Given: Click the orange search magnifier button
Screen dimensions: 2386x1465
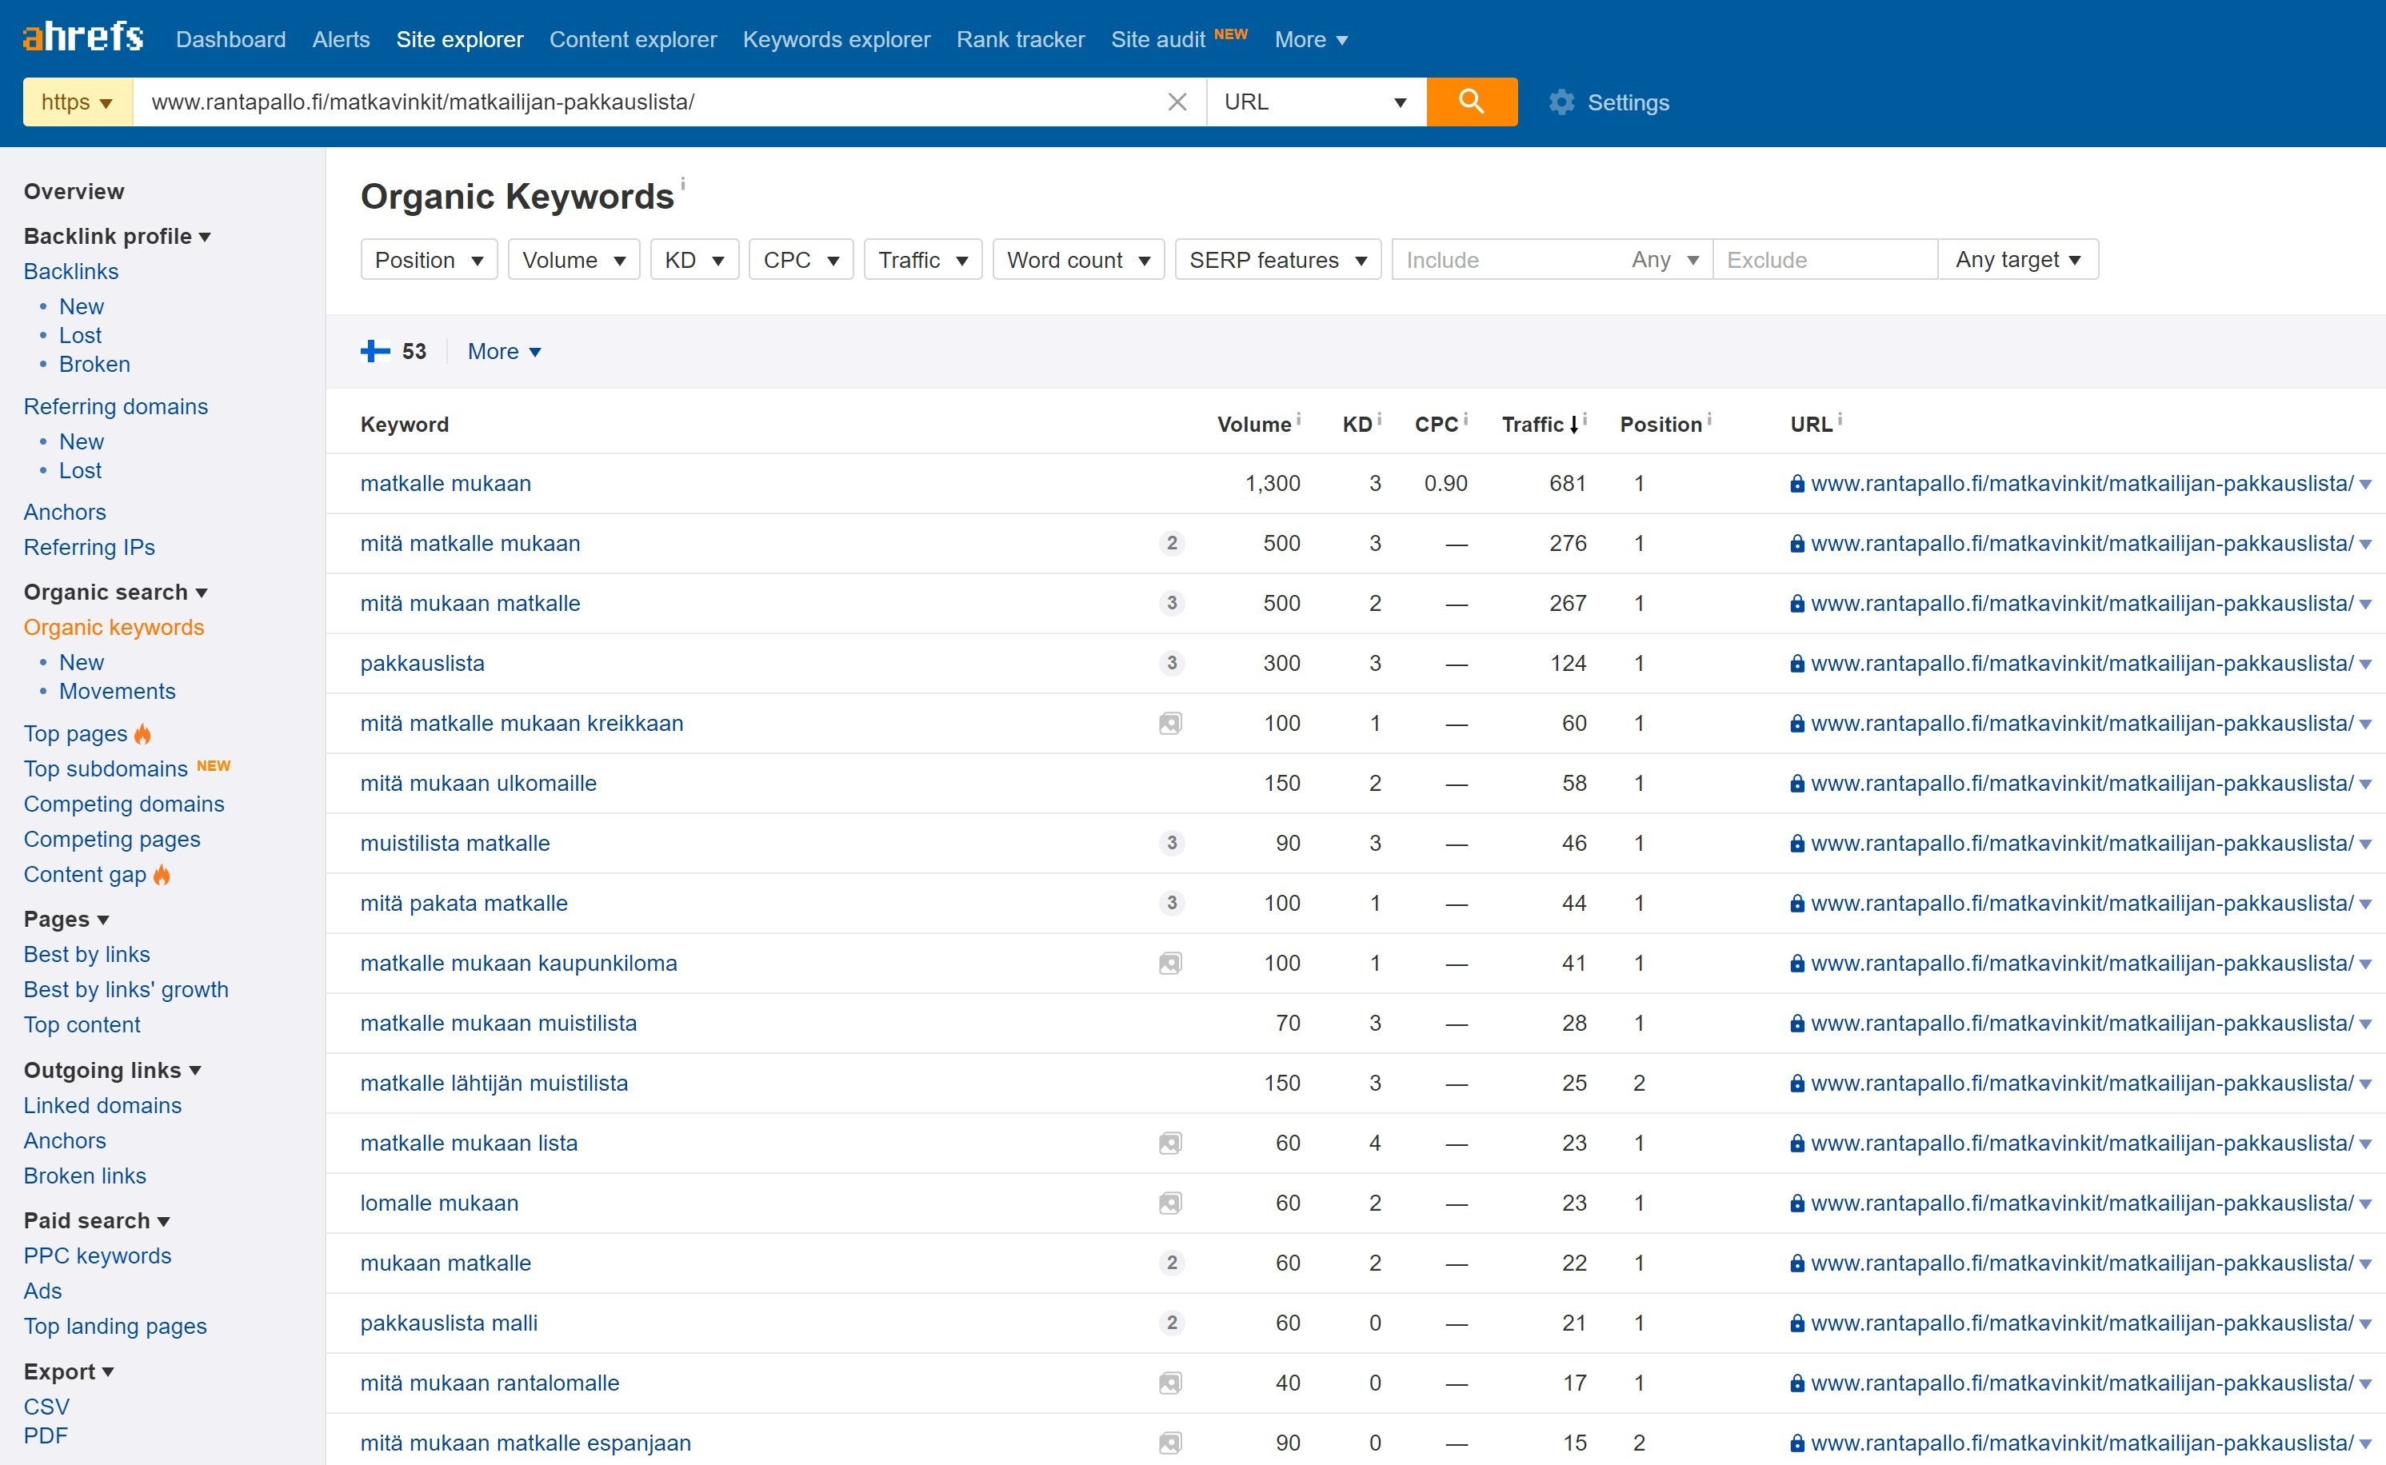Looking at the screenshot, I should [1471, 102].
